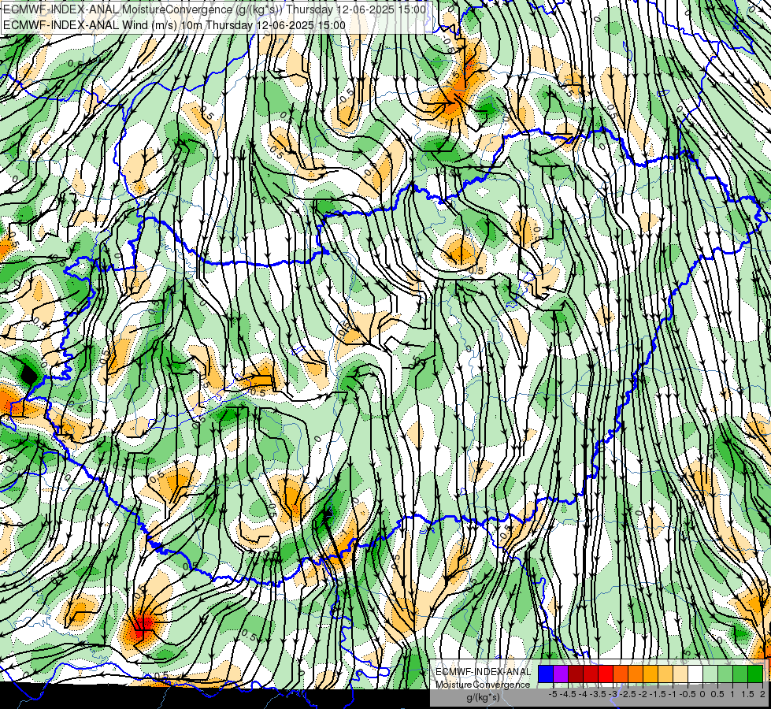The height and width of the screenshot is (709, 771).
Task: Click the Wind (m/s) 10m title line
Action: pos(174,24)
